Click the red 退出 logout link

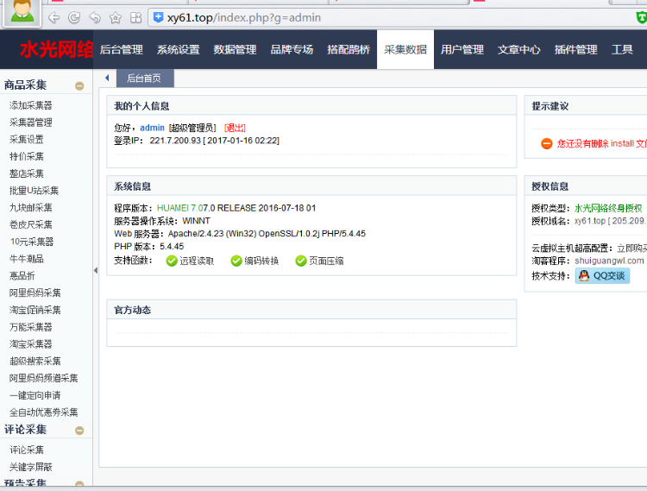pyautogui.click(x=235, y=128)
